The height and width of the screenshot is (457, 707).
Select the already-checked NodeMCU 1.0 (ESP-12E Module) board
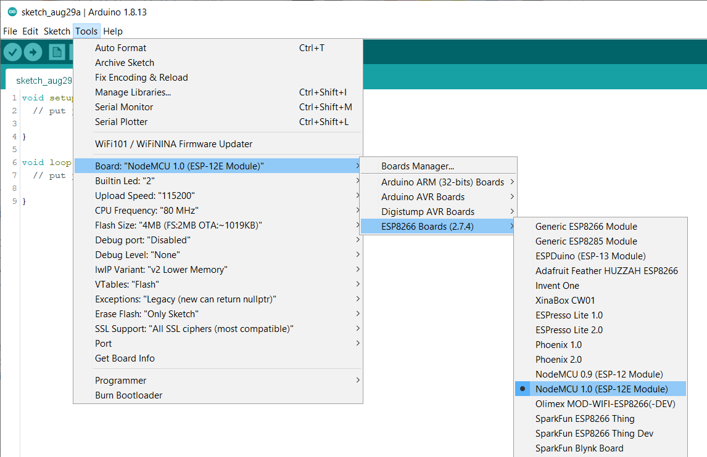pyautogui.click(x=601, y=389)
